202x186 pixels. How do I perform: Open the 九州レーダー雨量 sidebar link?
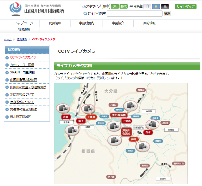coord(22,65)
